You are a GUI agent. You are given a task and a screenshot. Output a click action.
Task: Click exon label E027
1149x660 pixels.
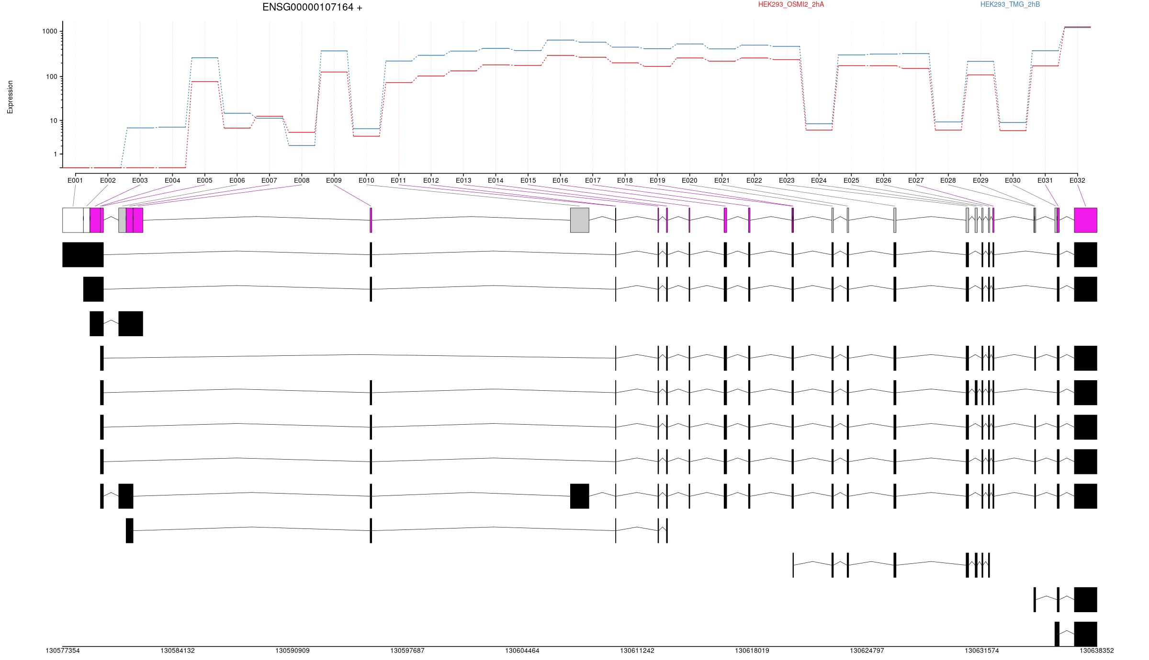pyautogui.click(x=916, y=180)
